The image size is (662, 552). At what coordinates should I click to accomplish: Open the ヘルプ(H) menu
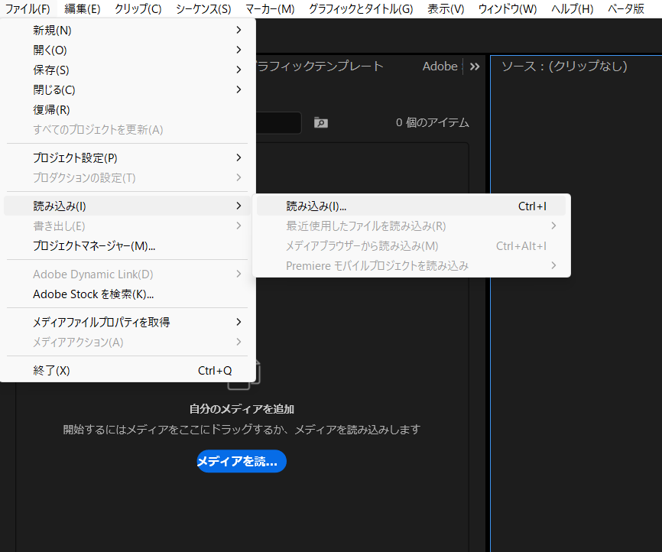click(x=572, y=9)
